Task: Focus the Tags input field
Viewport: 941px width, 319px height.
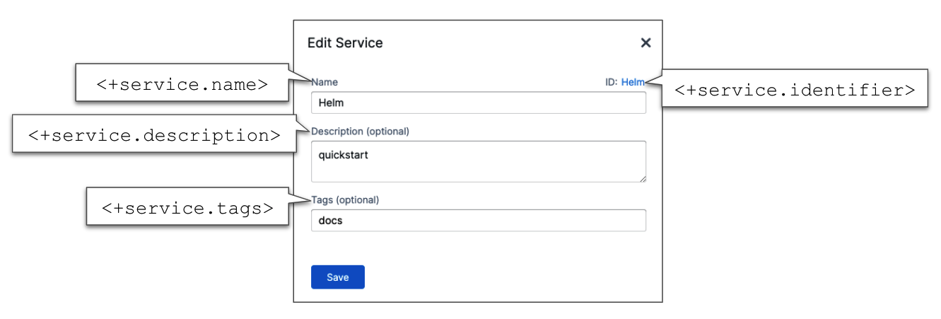Action: coord(478,220)
